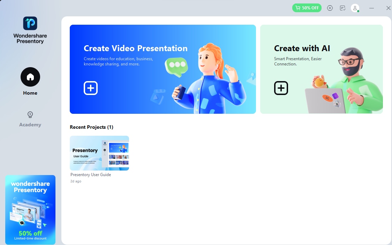Click the Wondershare Presentory logo icon
392x245 pixels.
pyautogui.click(x=30, y=23)
